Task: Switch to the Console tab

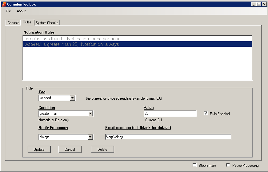Action: [x=13, y=23]
